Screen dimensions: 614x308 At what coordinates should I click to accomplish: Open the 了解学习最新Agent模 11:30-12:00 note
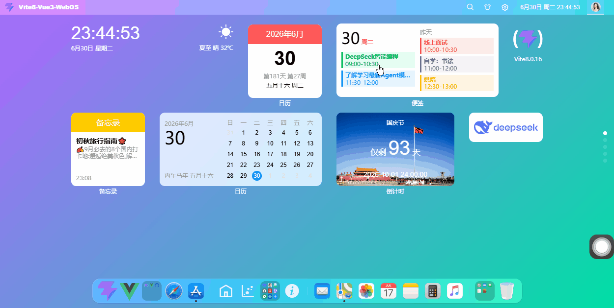[378, 78]
